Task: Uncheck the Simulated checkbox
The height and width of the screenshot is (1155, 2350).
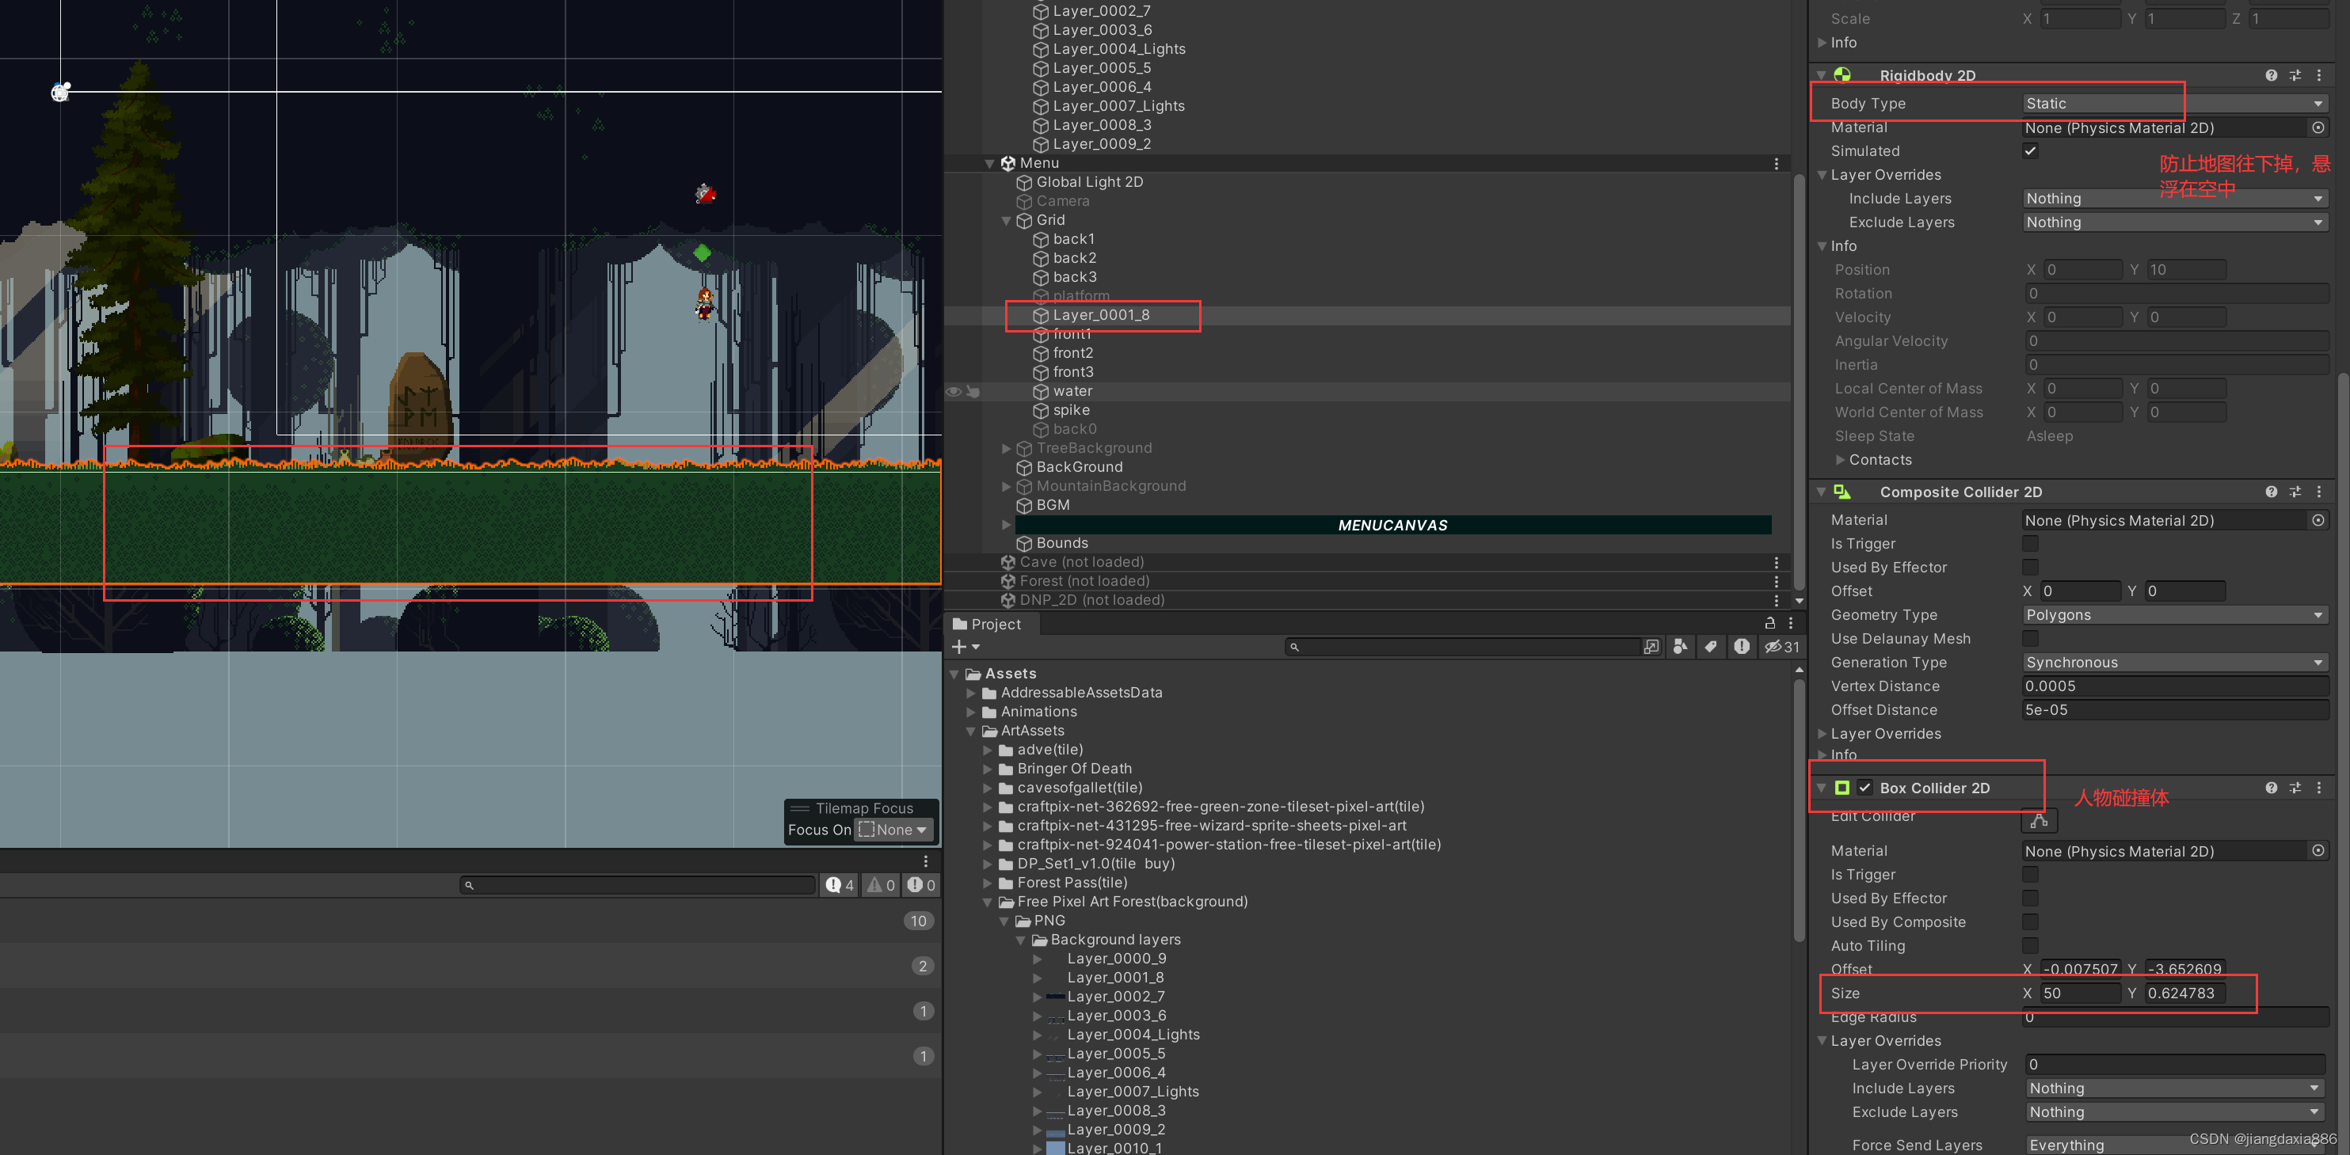Action: coord(2030,151)
